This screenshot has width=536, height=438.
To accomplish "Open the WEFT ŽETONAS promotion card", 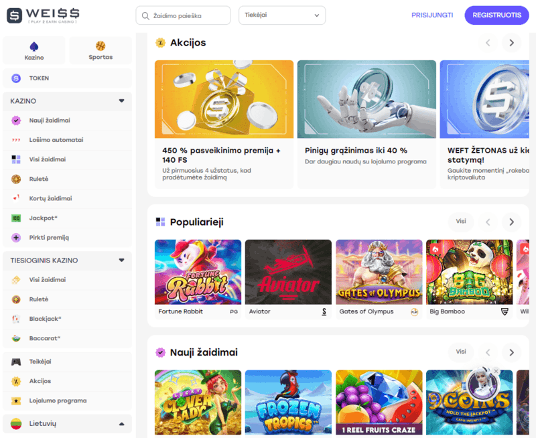I will pos(484,125).
